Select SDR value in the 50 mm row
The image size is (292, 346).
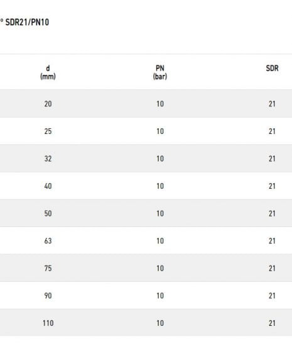(272, 213)
